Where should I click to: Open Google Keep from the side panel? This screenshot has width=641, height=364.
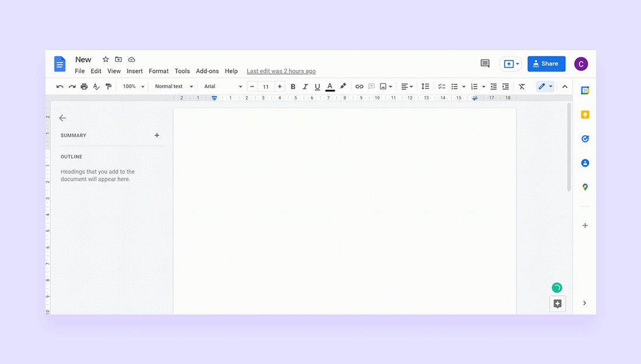(585, 115)
